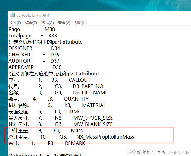This screenshot has height=156, width=191.
Task: Click the 数量 label
Action: (13, 99)
